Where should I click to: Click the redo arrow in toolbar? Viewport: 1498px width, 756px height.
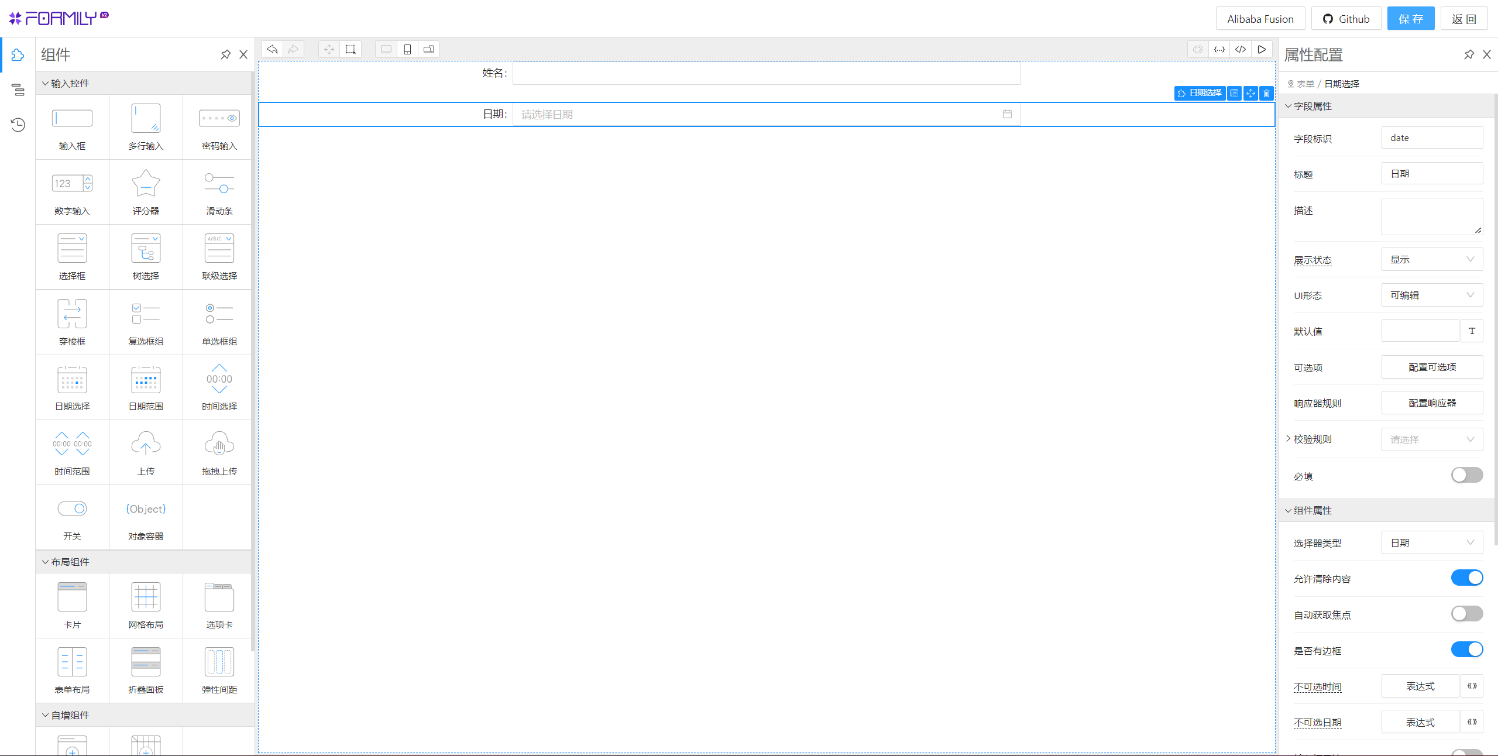[293, 49]
